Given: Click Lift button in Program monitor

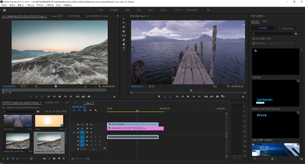Looking at the screenshot, I should coord(206,96).
